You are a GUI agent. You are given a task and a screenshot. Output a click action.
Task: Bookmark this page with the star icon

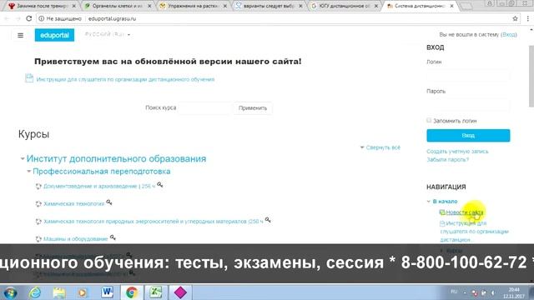516,18
